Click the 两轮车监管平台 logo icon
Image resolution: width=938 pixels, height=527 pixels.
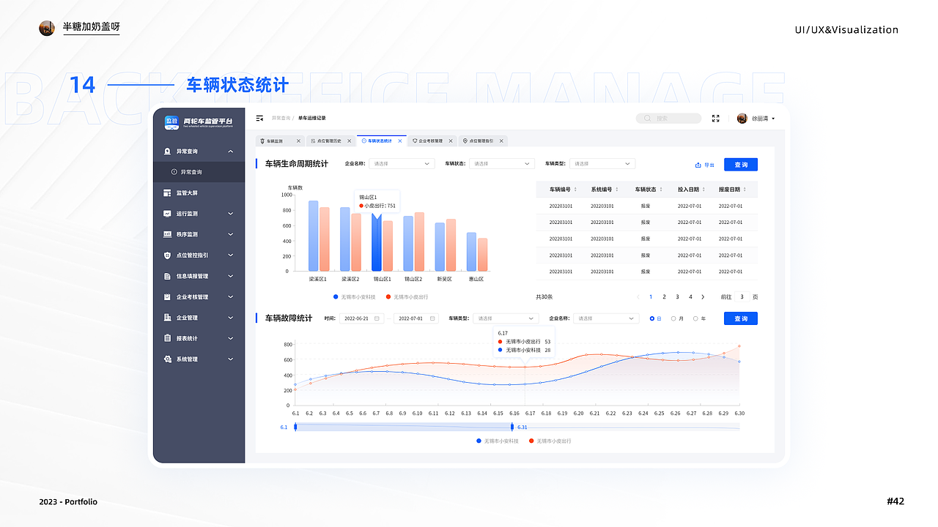[171, 122]
